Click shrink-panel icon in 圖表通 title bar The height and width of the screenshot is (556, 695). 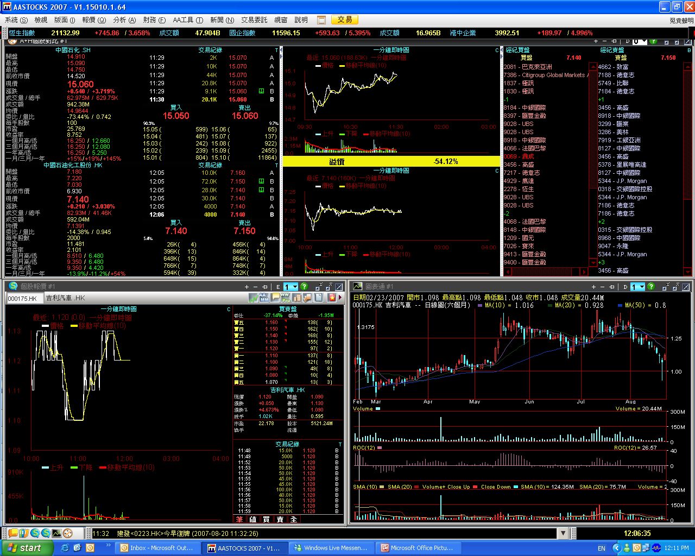pos(666,286)
